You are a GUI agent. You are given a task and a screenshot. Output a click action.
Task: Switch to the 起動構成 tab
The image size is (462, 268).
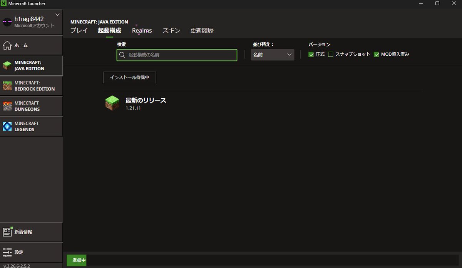(x=109, y=30)
